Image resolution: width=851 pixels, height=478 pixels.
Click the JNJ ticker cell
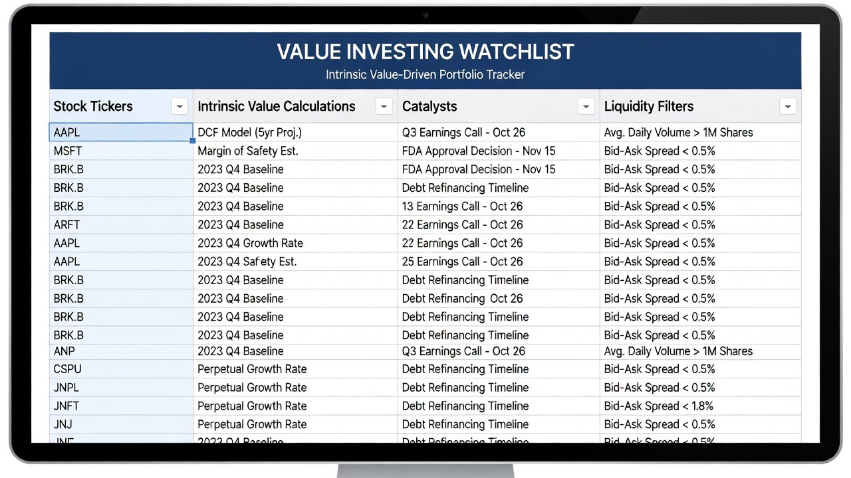pyautogui.click(x=121, y=424)
